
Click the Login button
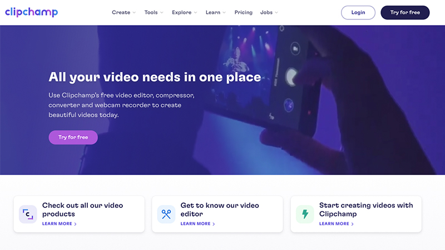click(x=358, y=12)
